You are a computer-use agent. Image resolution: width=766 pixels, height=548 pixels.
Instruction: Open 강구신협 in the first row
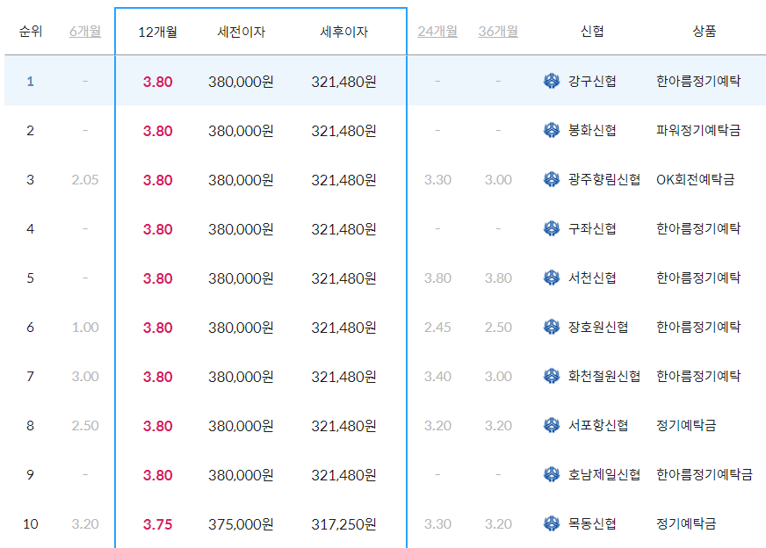(591, 81)
